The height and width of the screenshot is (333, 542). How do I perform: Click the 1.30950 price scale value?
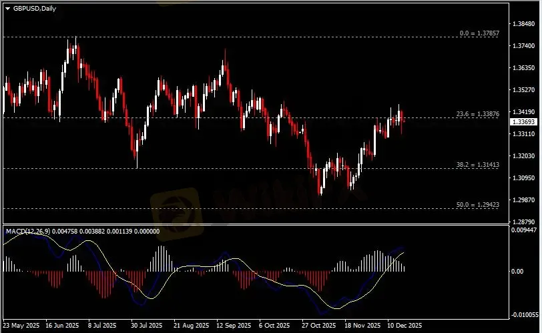click(524, 178)
